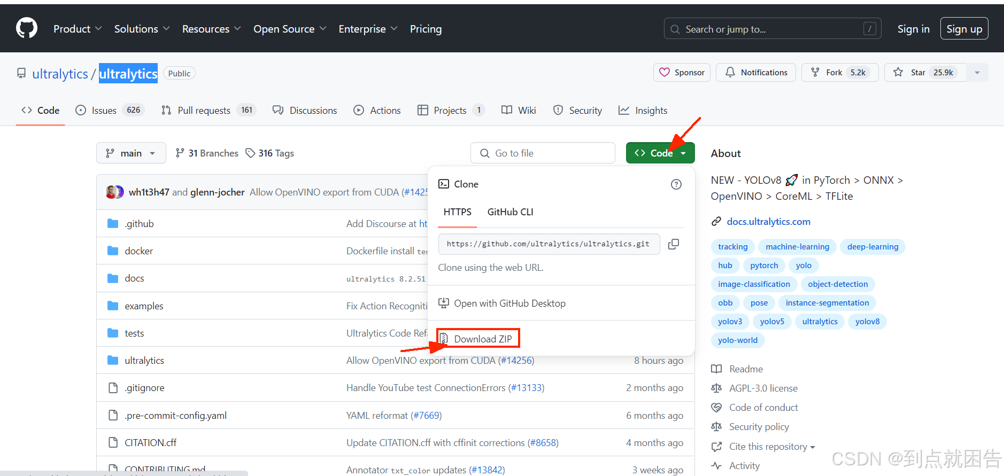Open the Discussions tab
Viewport: 1004px width, 476px height.
pyautogui.click(x=305, y=111)
